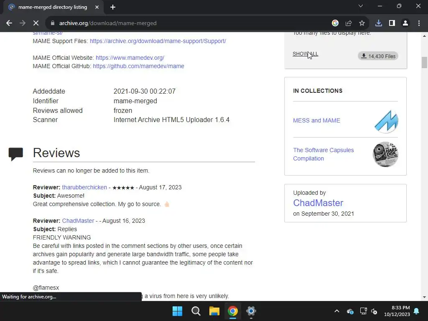Open the MAME official GitHub link
The width and height of the screenshot is (428, 321).
(x=138, y=66)
